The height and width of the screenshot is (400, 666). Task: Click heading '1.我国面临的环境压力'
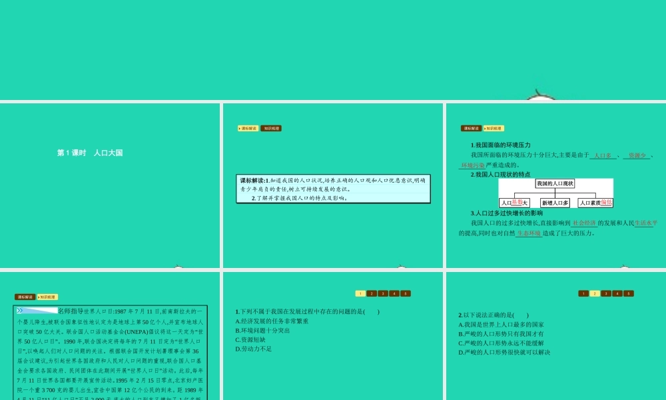point(501,145)
